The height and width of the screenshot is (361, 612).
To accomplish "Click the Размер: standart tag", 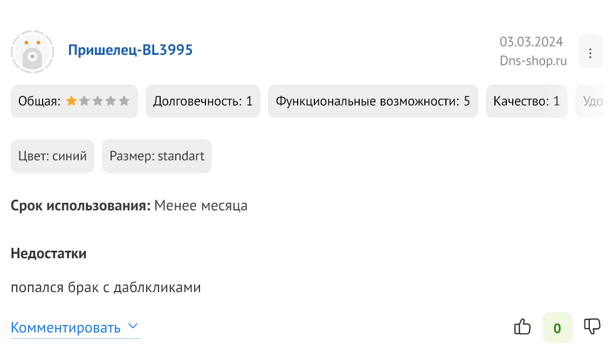I will pyautogui.click(x=157, y=156).
